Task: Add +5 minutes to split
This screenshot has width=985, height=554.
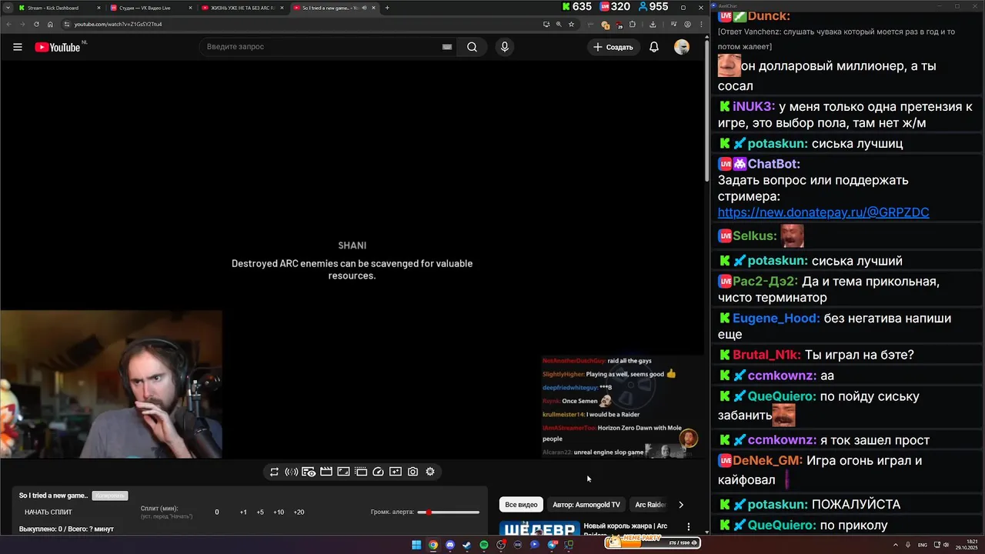Action: 260,512
